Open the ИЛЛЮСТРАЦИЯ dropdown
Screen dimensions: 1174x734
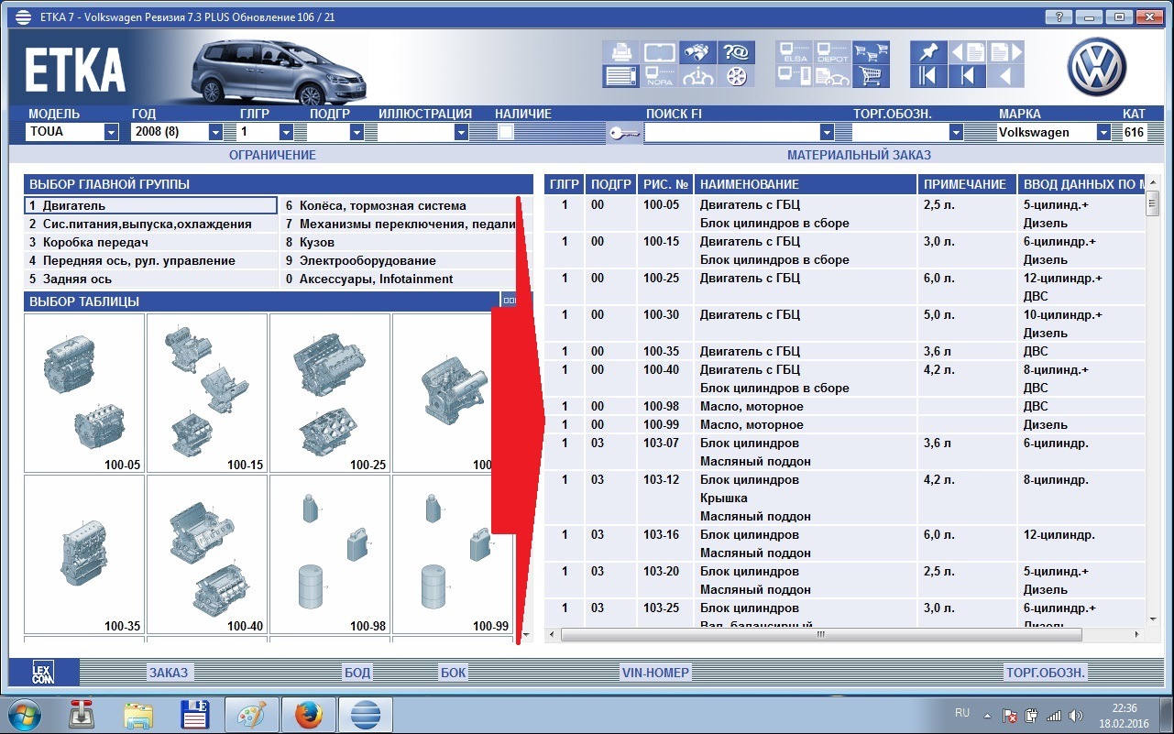[461, 132]
